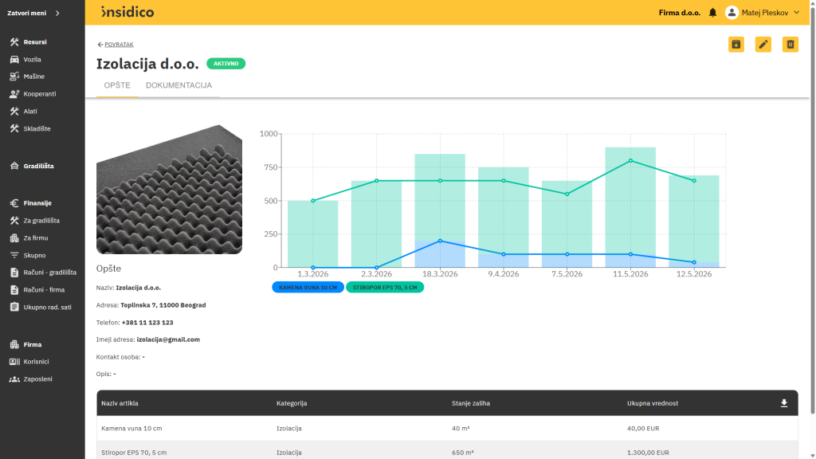Collapse the menu with Zatvori meni chevron
This screenshot has width=816, height=459.
pos(57,13)
